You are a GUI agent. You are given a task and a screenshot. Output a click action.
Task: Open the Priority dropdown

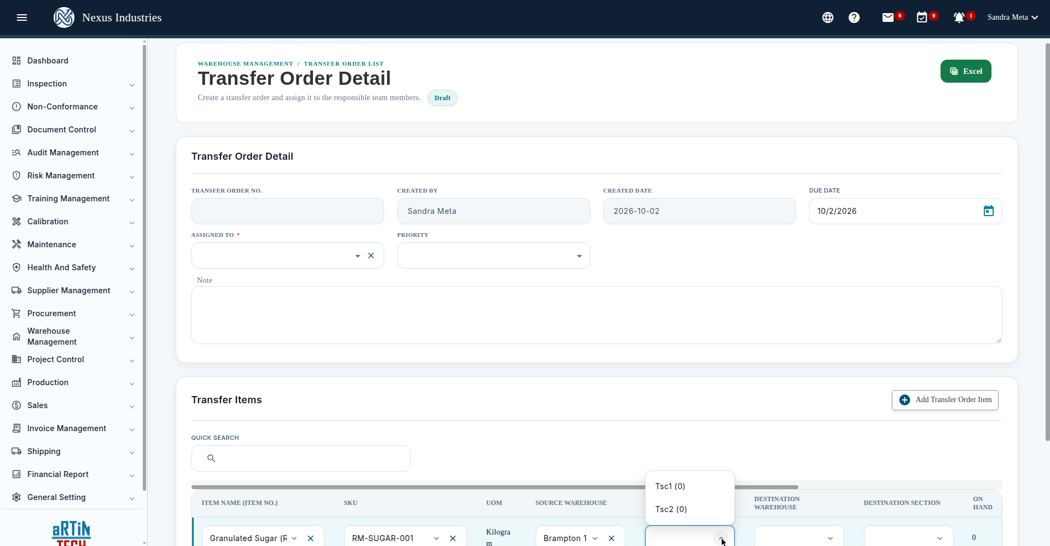click(494, 255)
